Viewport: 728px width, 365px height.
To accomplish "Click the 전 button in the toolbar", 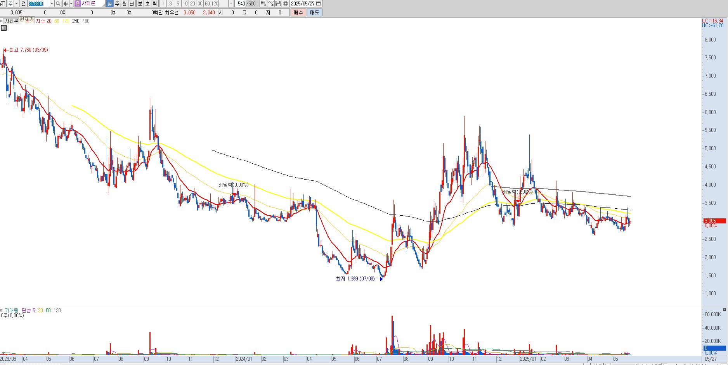I will click(24, 3).
